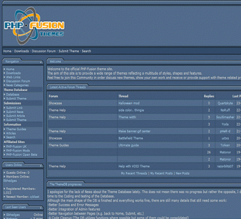Open the 'Make banner.gif center' thread
This screenshot has width=241, height=219.
pos(134,132)
